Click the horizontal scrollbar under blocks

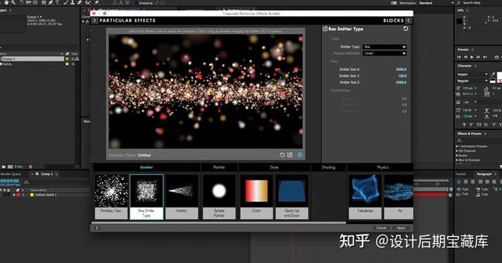point(219,222)
